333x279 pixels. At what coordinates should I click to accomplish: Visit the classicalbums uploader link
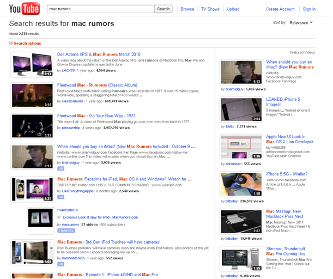tap(72, 101)
